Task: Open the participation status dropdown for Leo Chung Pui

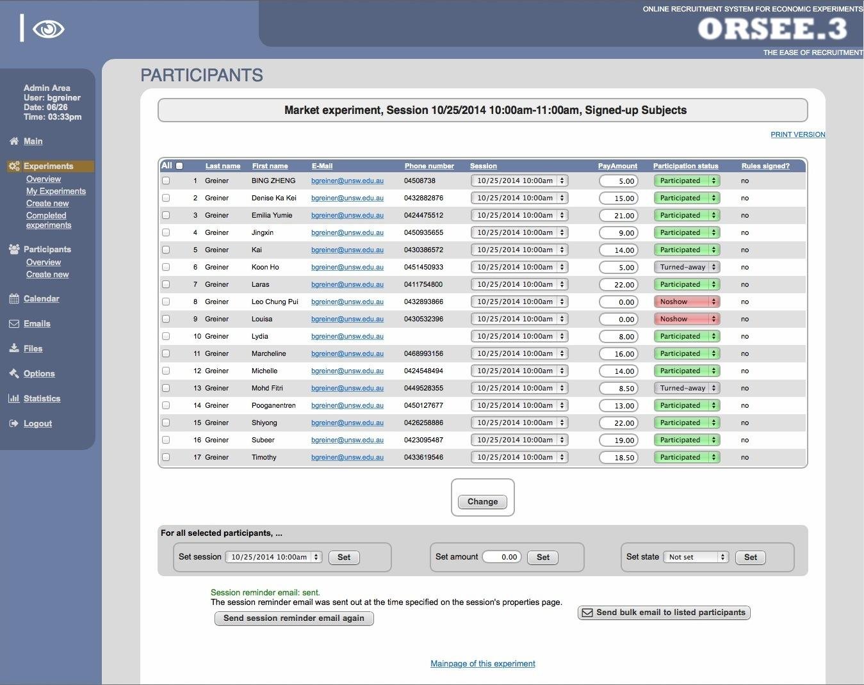Action: 686,301
